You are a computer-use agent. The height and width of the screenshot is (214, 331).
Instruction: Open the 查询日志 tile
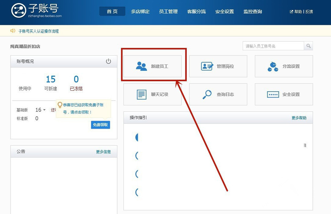(218, 94)
